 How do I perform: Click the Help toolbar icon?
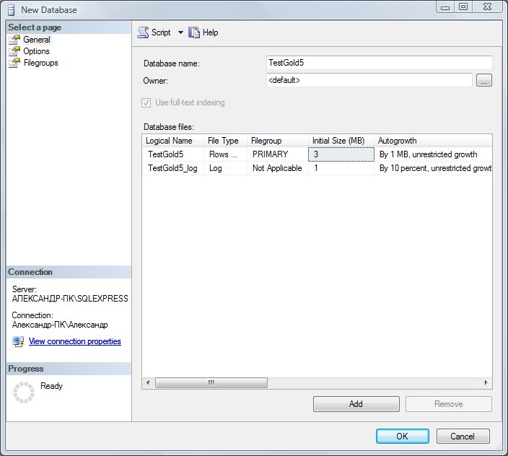[x=194, y=32]
